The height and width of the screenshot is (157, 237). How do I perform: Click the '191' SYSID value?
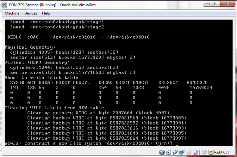(x=14, y=88)
